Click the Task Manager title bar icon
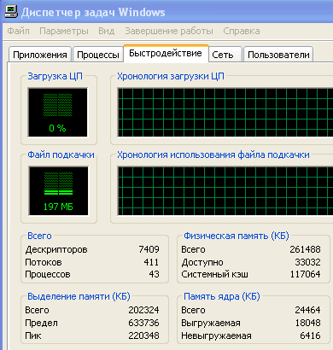This screenshot has height=350, width=333. tap(11, 12)
